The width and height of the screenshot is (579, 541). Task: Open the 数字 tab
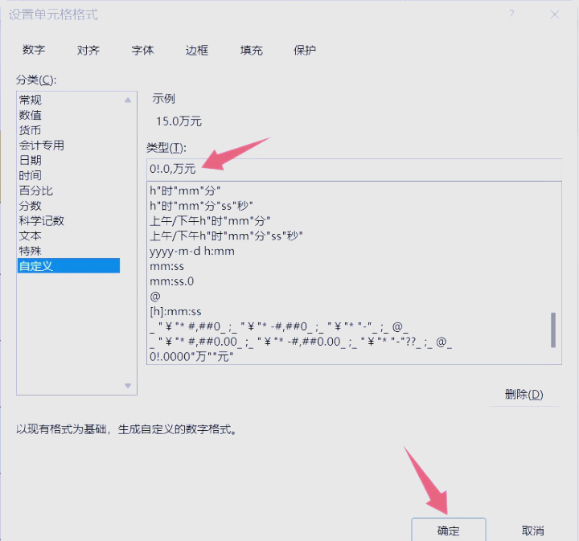34,50
